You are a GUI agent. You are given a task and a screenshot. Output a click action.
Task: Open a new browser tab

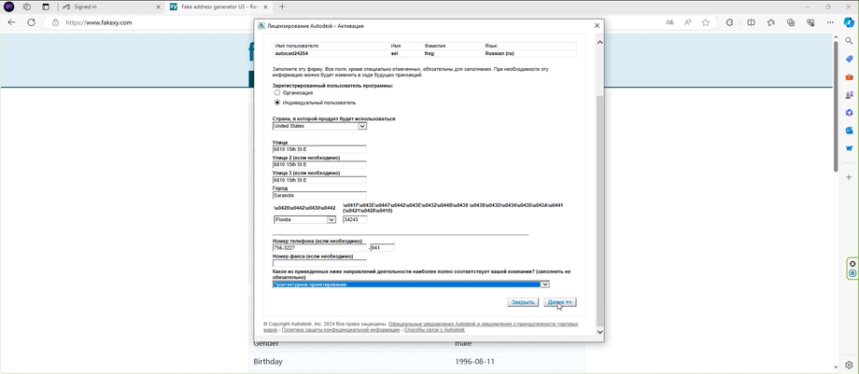(282, 7)
